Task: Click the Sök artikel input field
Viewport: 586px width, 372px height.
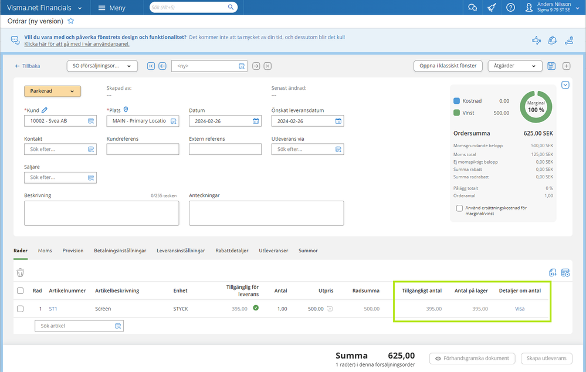Action: (79, 326)
